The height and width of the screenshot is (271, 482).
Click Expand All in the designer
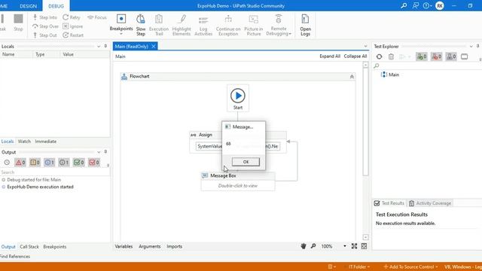point(330,56)
